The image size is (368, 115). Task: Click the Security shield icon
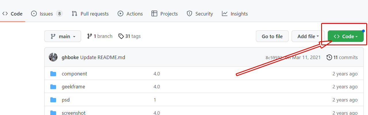click(x=189, y=13)
